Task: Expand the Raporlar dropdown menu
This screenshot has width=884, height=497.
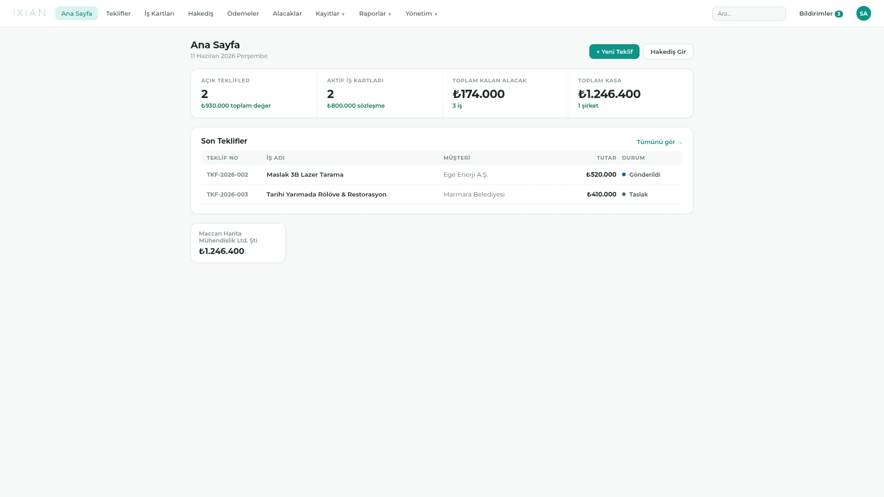Action: pos(375,13)
